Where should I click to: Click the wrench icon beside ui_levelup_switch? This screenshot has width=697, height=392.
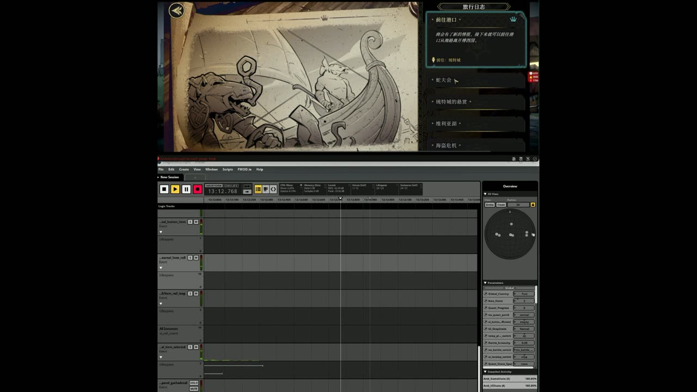pyautogui.click(x=486, y=357)
